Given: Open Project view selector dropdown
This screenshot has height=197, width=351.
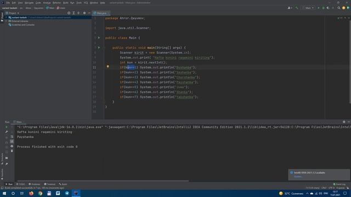Looking at the screenshot, I should click(x=13, y=13).
